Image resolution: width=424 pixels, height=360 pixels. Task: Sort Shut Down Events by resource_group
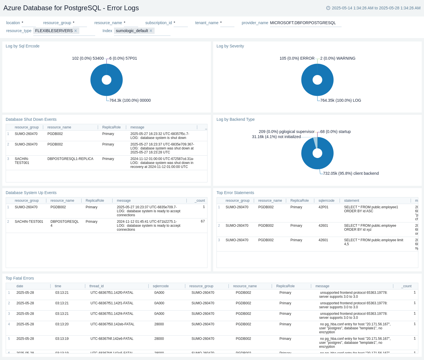[27, 127]
